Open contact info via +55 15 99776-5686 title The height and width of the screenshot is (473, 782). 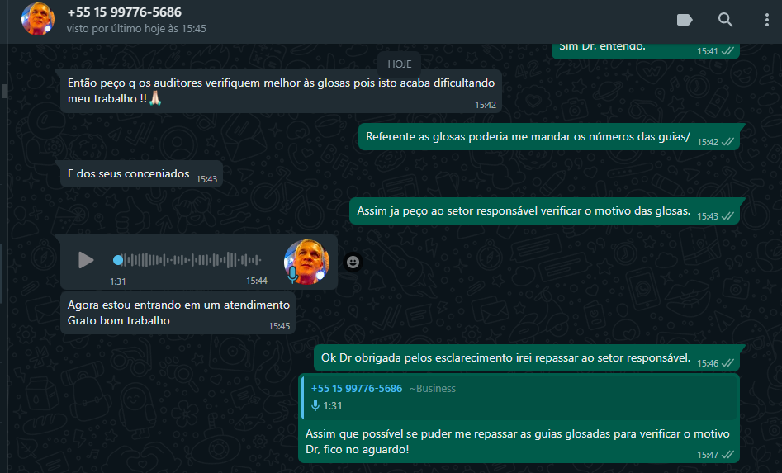[124, 12]
